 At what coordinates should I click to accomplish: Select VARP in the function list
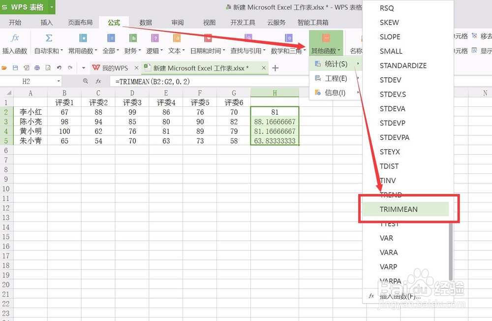click(388, 267)
